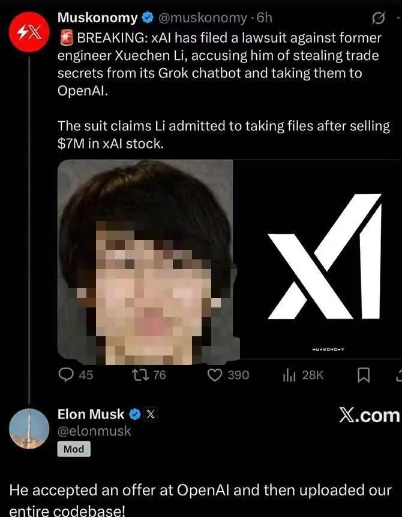The image size is (402, 517).
Task: Click the Grok slashed-circle icon on post
Action: point(378,19)
